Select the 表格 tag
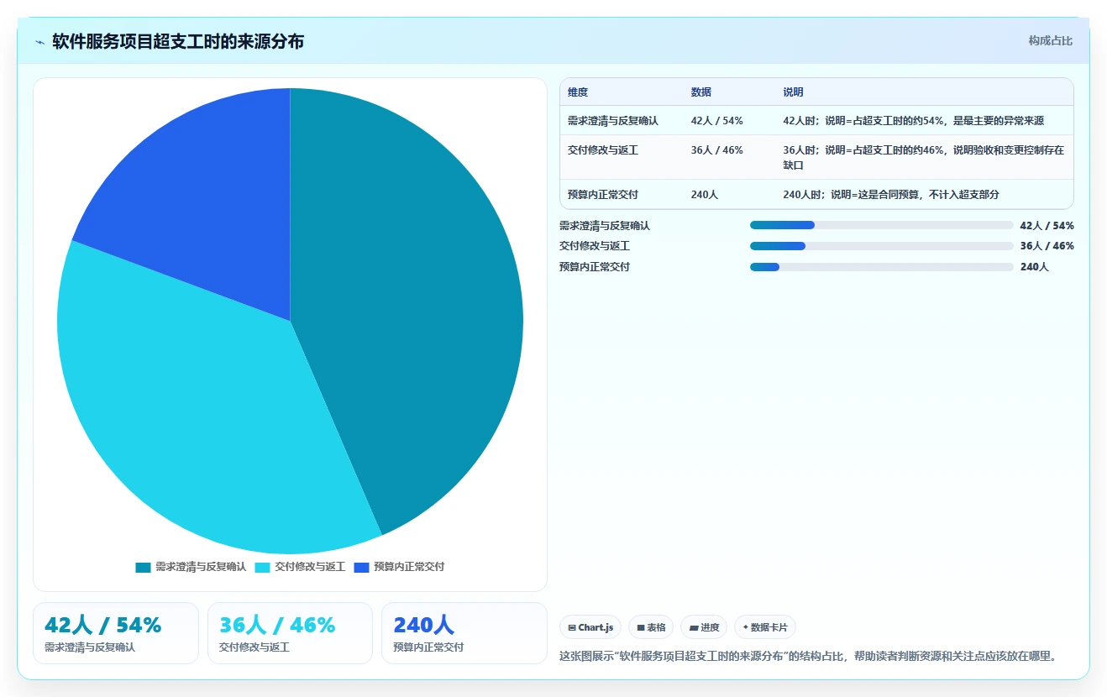The width and height of the screenshot is (1107, 697). 651,627
